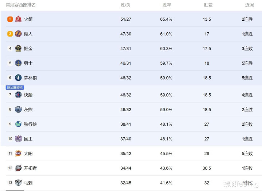Click the Clippers team logo

pos(18,95)
